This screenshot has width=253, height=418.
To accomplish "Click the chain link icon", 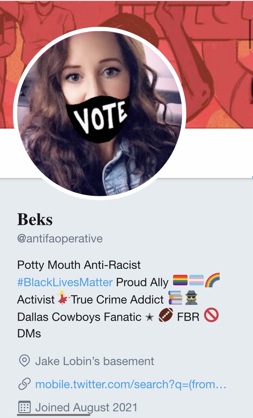I will coord(24,385).
